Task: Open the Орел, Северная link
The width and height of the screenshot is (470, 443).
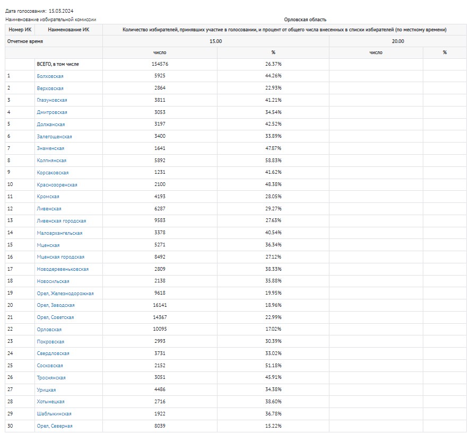Action: click(x=55, y=426)
